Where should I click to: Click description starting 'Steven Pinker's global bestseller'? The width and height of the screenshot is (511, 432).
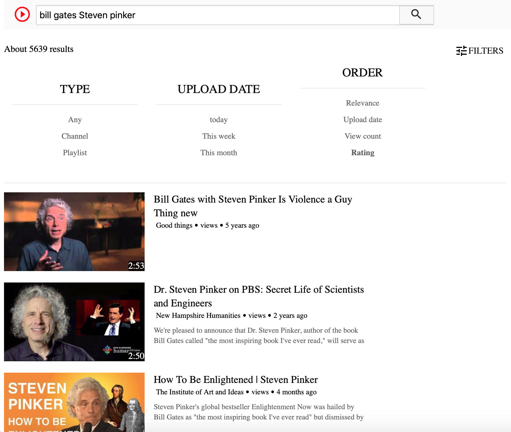click(259, 412)
